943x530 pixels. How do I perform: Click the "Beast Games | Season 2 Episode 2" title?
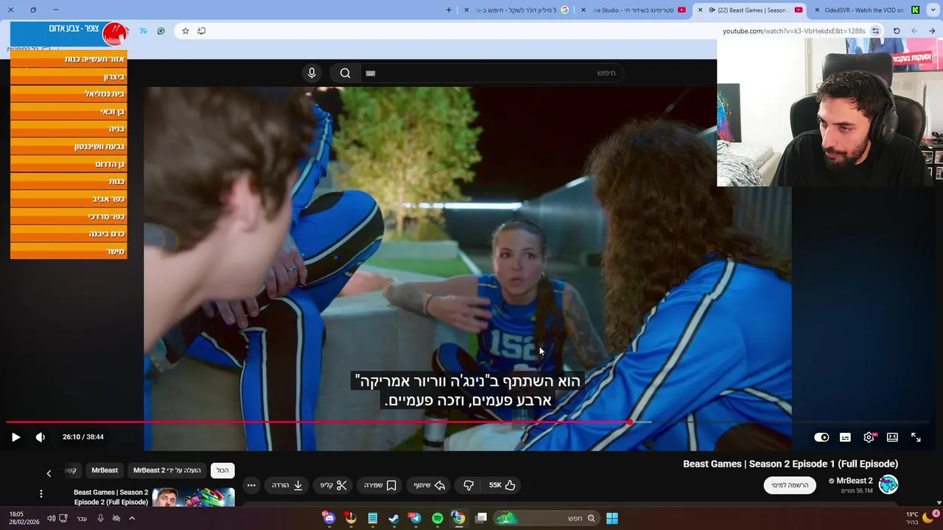pos(111,497)
